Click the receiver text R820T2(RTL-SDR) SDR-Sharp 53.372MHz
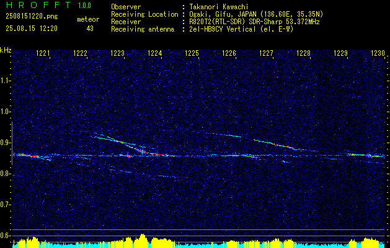390x248 pixels. (254, 22)
